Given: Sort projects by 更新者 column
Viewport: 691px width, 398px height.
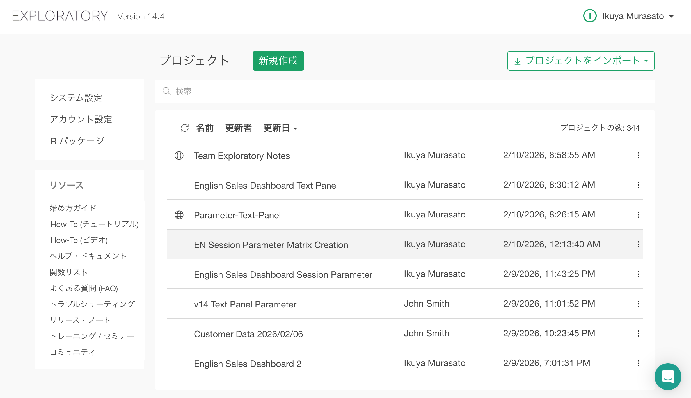Looking at the screenshot, I should coord(238,128).
